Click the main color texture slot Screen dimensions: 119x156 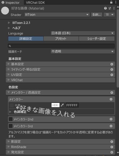pyautogui.click(x=11, y=105)
